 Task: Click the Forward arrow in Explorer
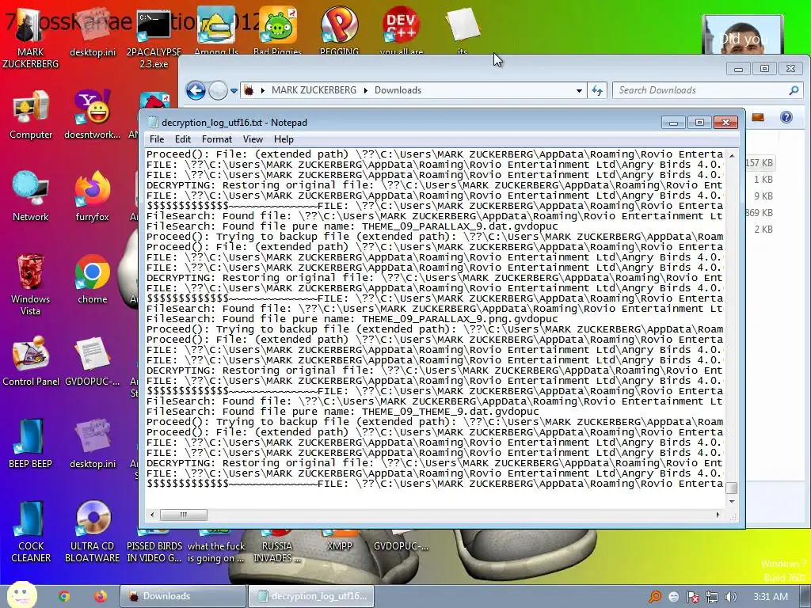click(x=218, y=91)
